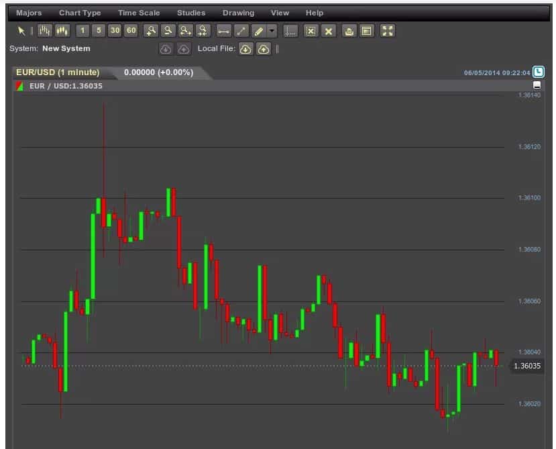Click the red-green EUR / USD legend icon
The width and height of the screenshot is (556, 449).
coord(19,86)
